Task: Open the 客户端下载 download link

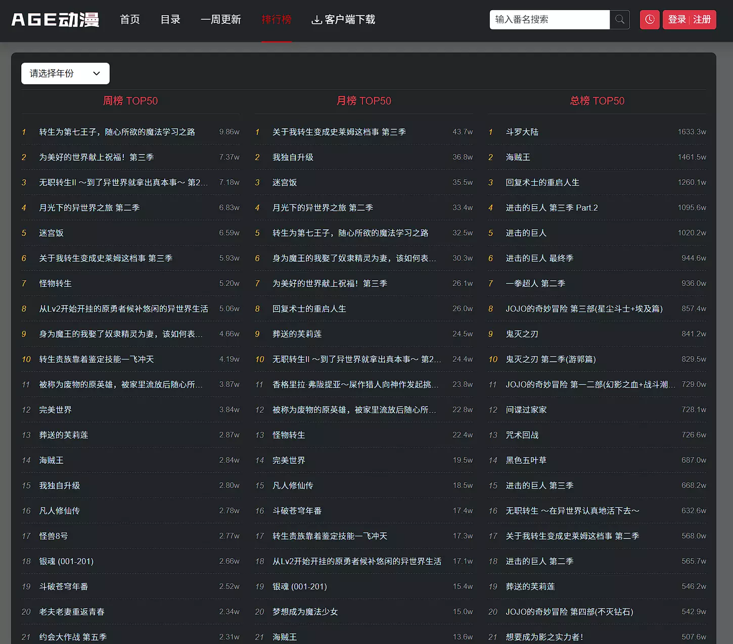Action: 344,20
